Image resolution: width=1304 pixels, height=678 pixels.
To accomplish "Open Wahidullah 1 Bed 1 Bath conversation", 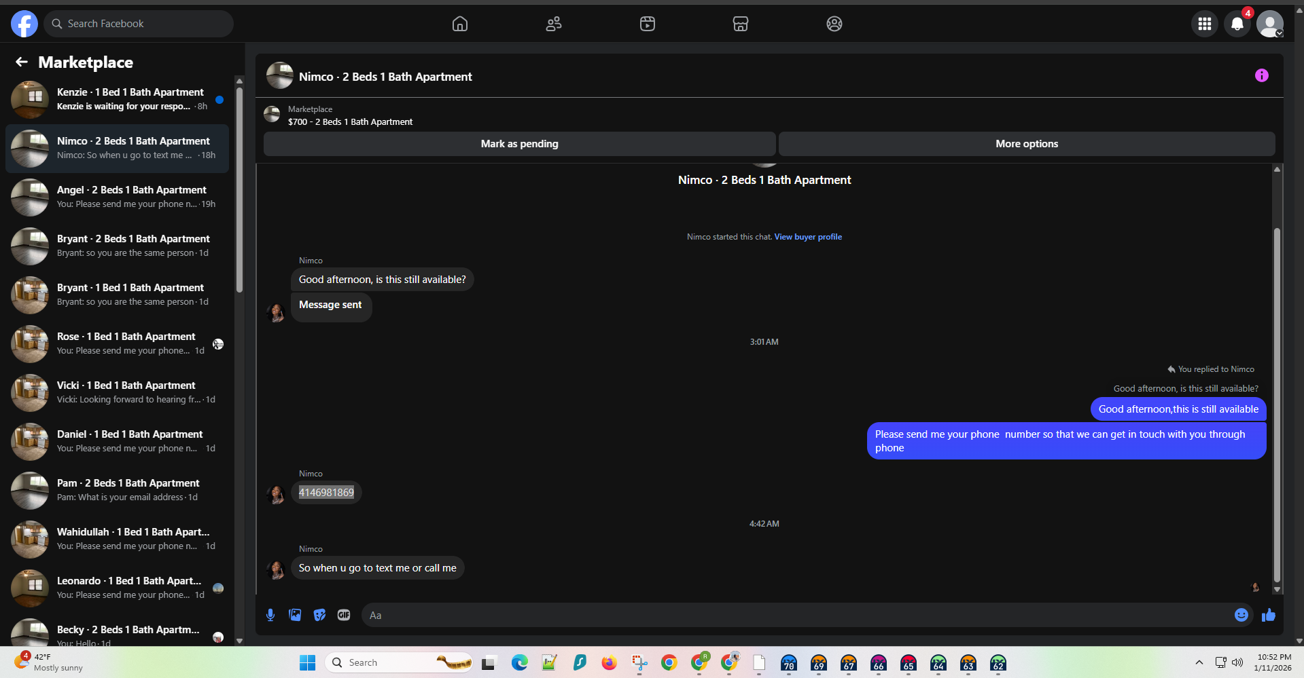I will click(x=117, y=540).
